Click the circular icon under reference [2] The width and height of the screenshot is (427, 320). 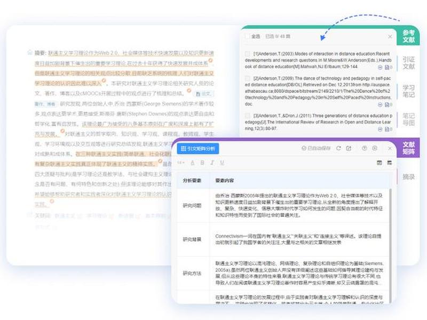click(x=380, y=105)
